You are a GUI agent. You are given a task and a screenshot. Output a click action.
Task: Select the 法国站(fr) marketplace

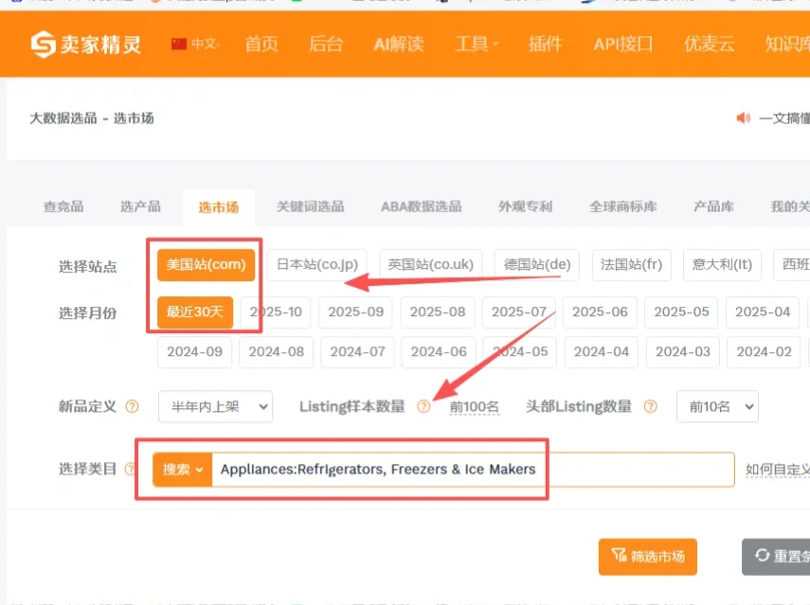pos(631,265)
